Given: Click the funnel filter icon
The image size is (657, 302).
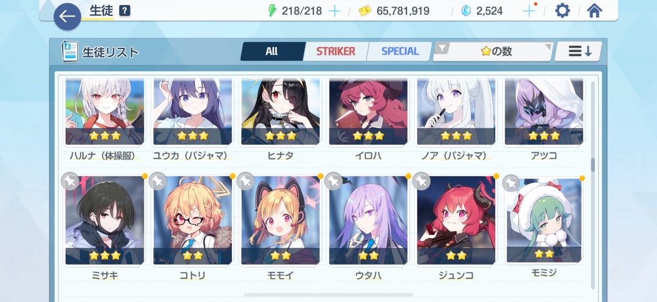Looking at the screenshot, I should point(442,49).
